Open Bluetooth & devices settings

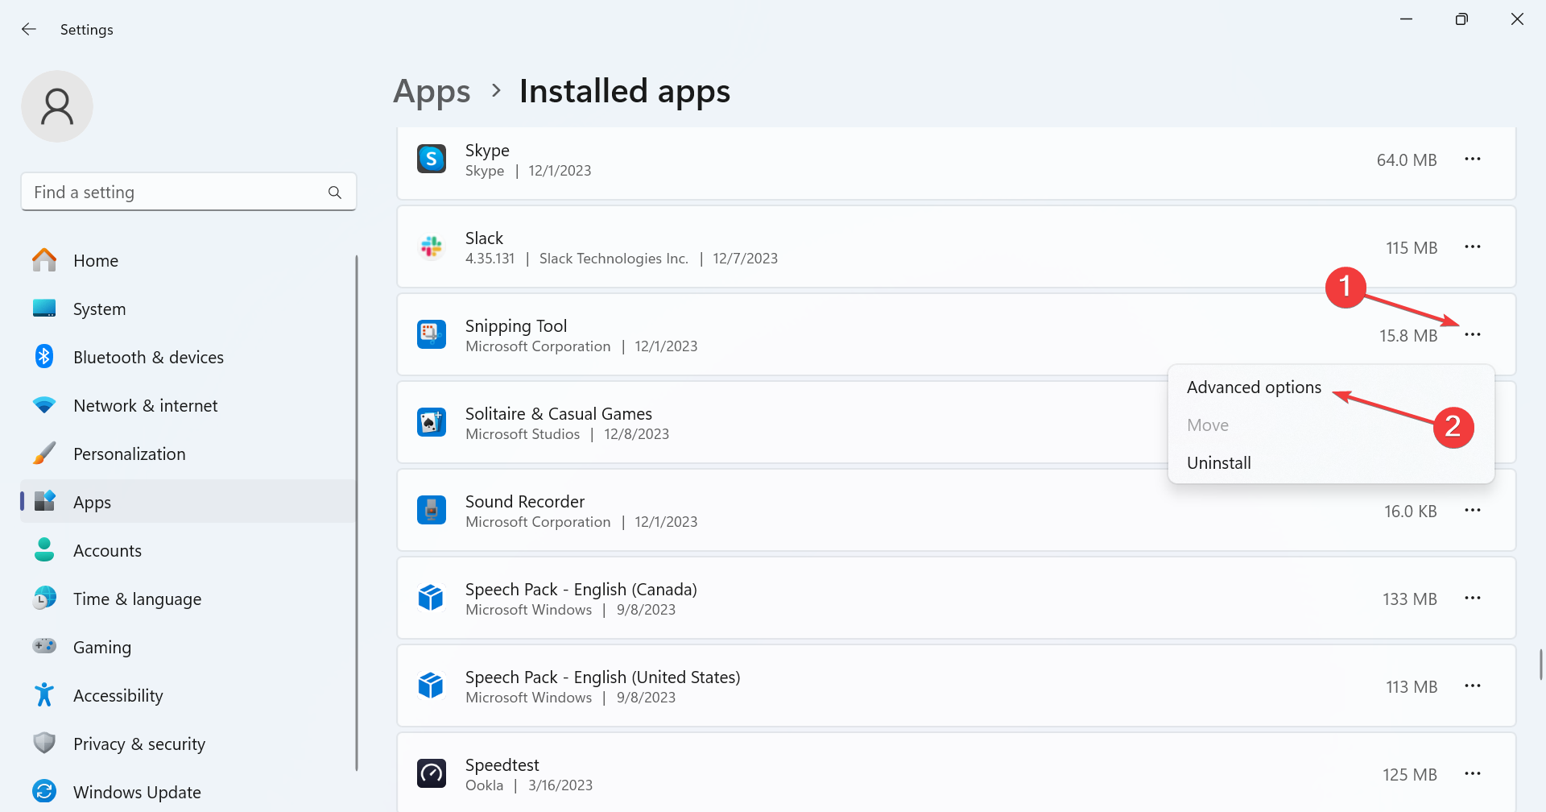coord(188,357)
